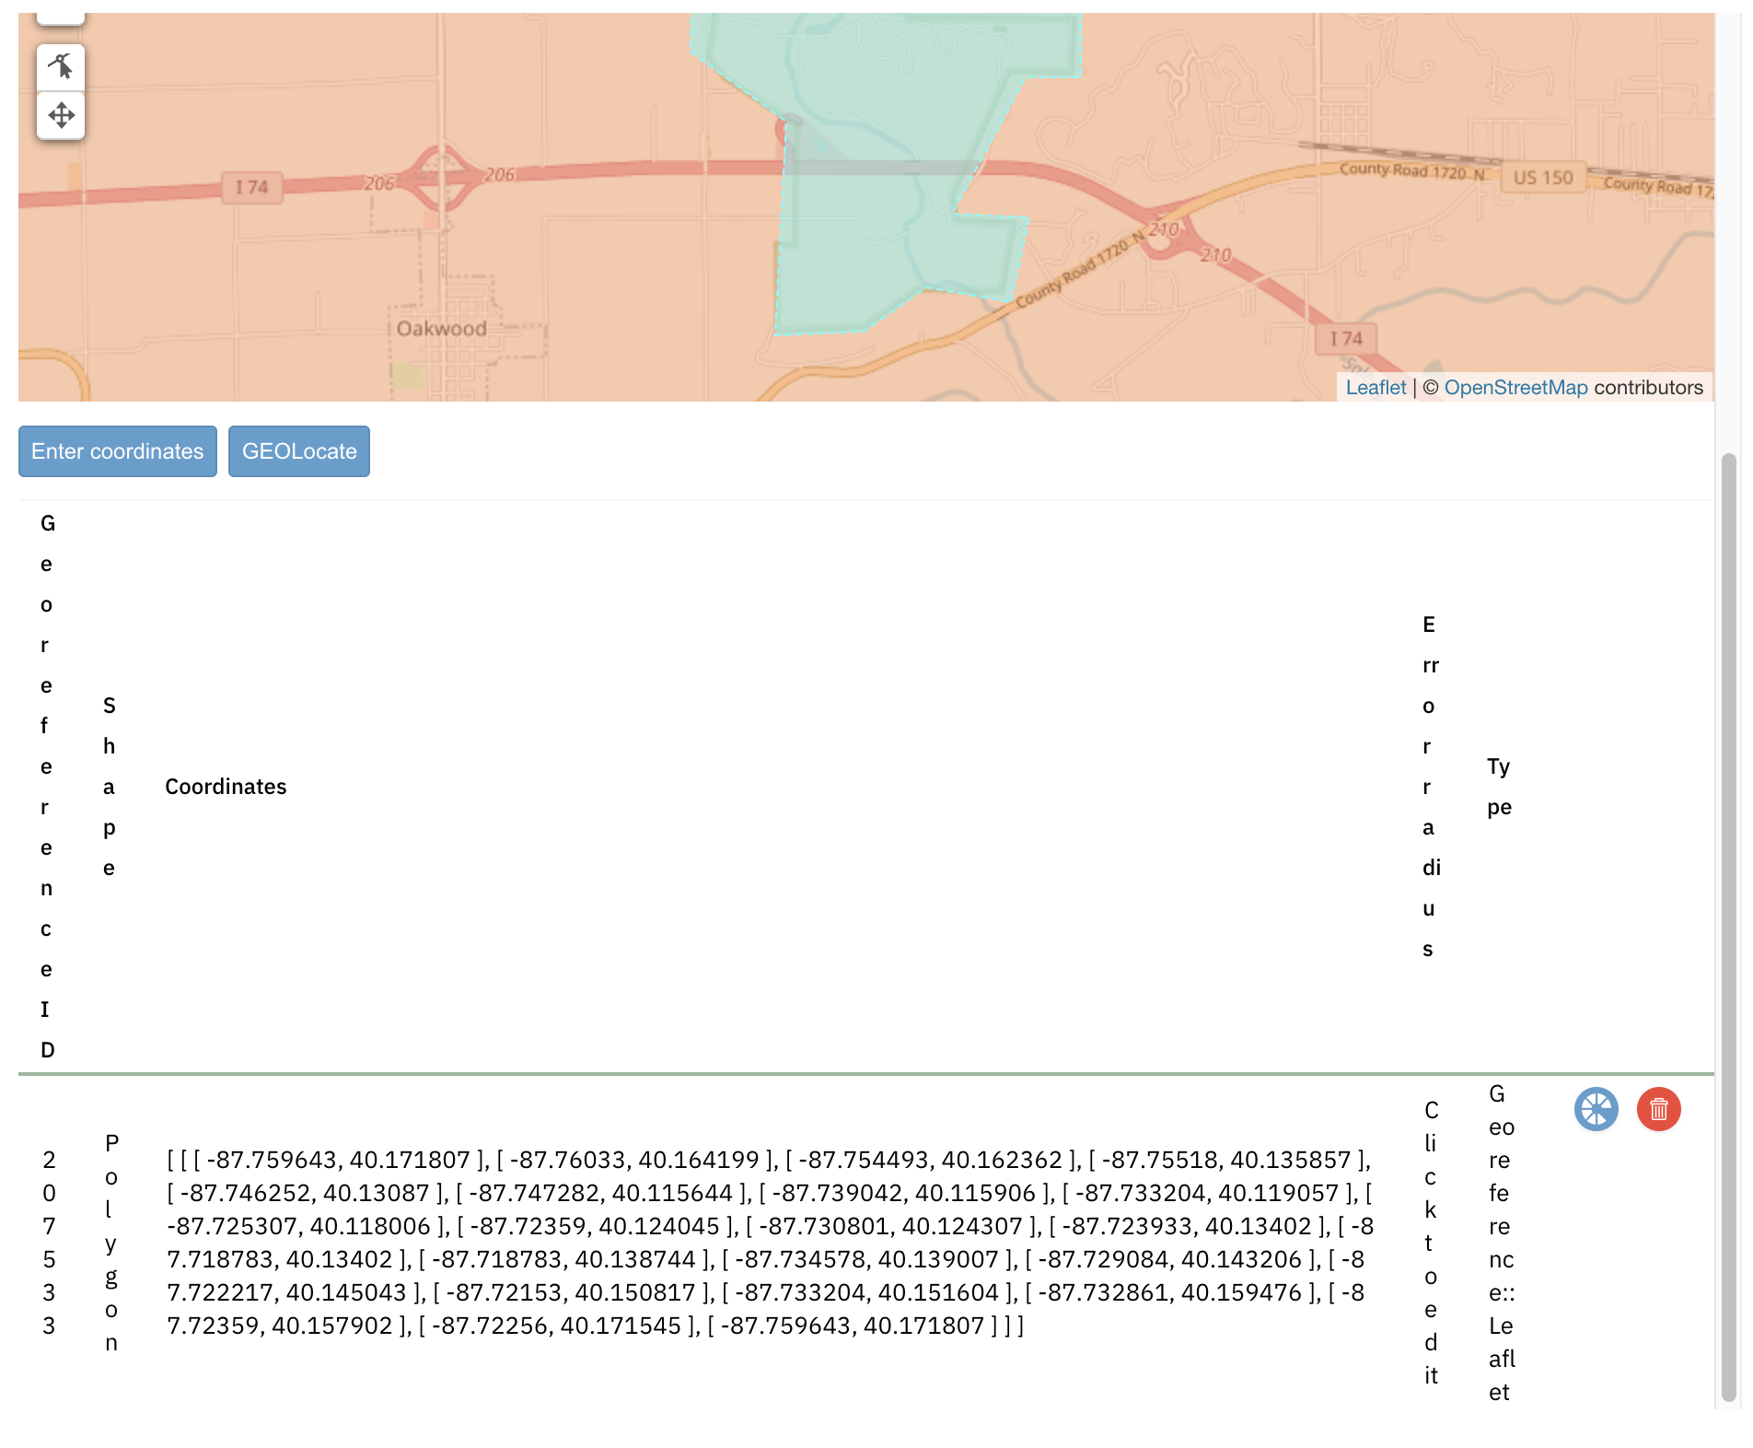Open the OpenStreetMap contributors link
The image size is (1753, 1448).
[1516, 388]
